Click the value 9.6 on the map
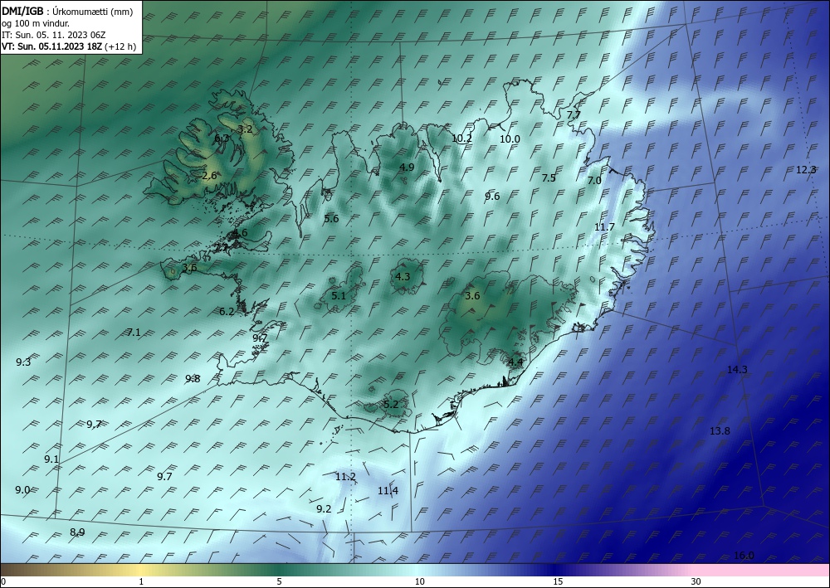This screenshot has height=588, width=830. click(492, 197)
